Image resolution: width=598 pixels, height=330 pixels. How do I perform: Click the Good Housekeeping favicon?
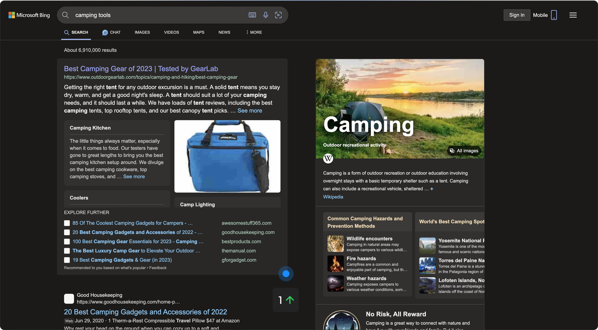[x=69, y=299]
